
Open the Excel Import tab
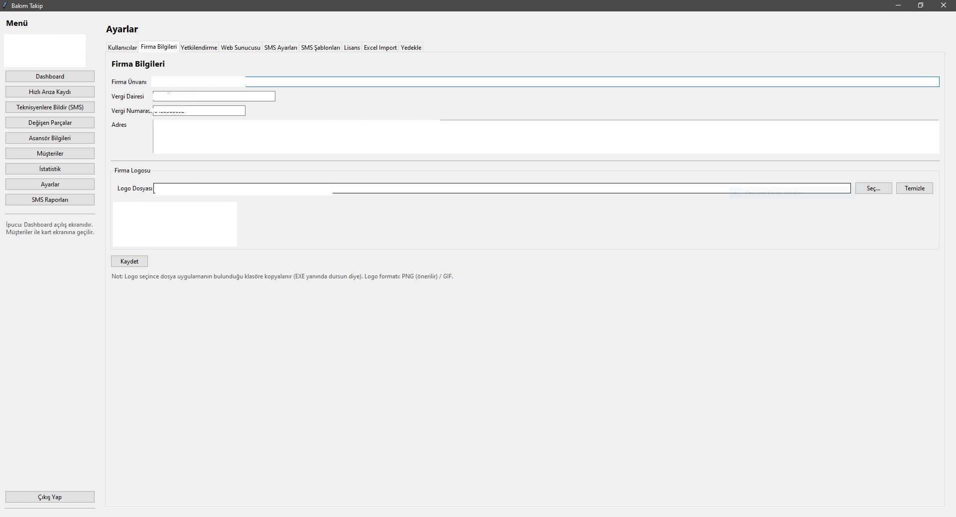click(380, 48)
